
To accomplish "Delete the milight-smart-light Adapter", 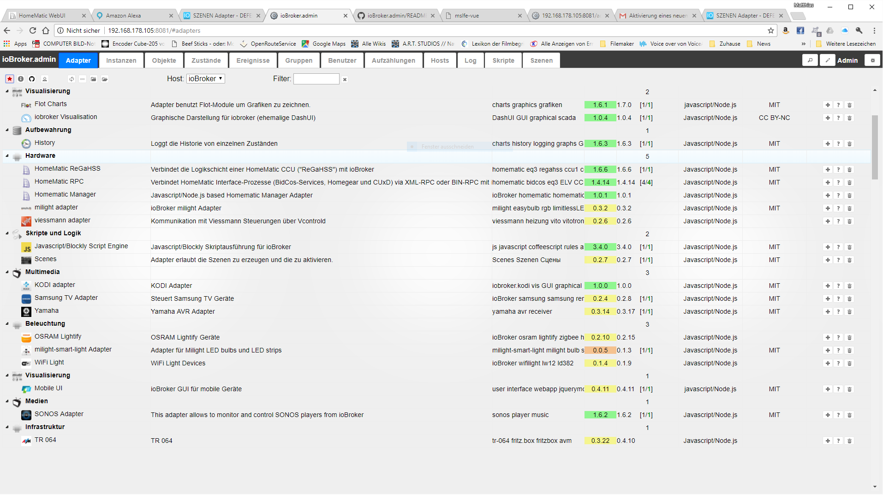I will (850, 351).
